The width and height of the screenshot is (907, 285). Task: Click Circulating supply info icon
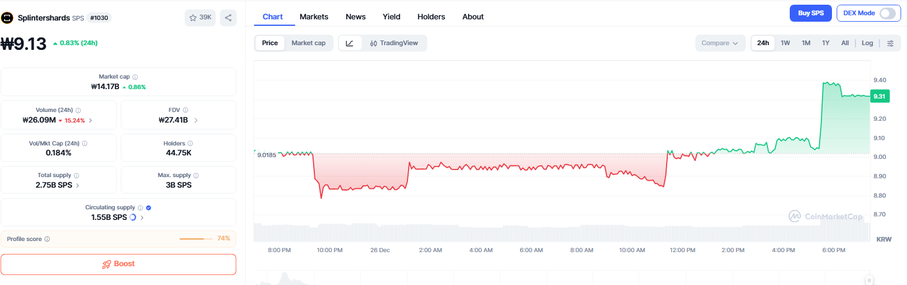pos(140,208)
